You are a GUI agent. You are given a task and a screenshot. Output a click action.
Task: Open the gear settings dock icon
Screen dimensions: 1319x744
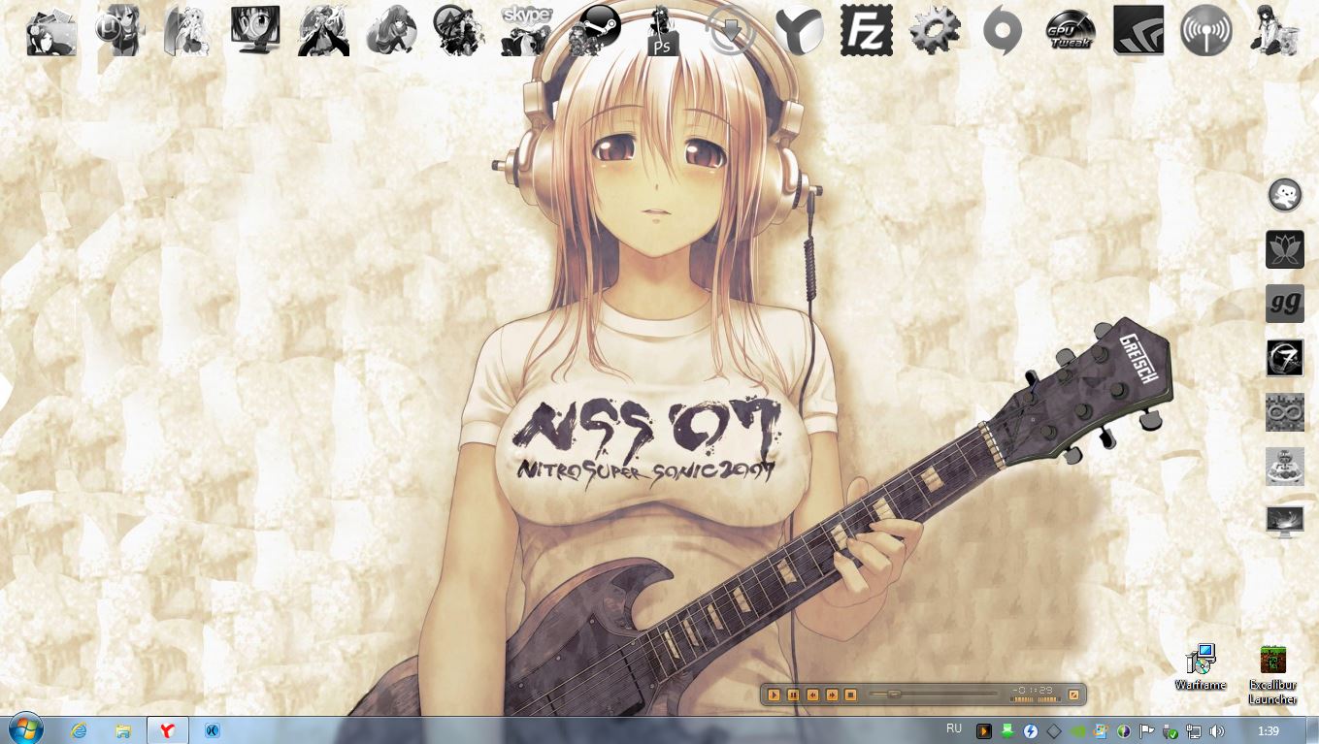click(x=934, y=30)
